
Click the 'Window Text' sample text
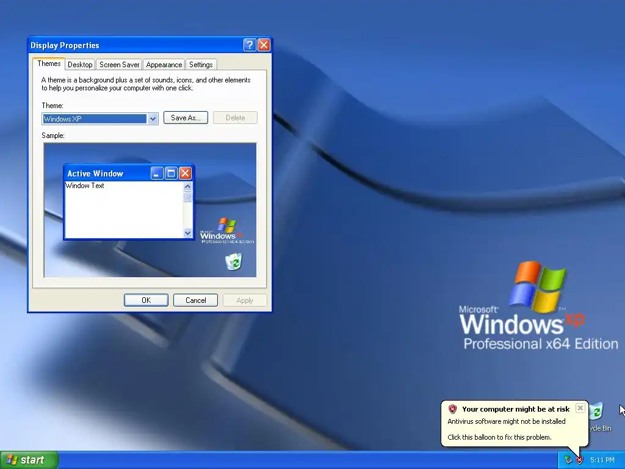point(84,186)
